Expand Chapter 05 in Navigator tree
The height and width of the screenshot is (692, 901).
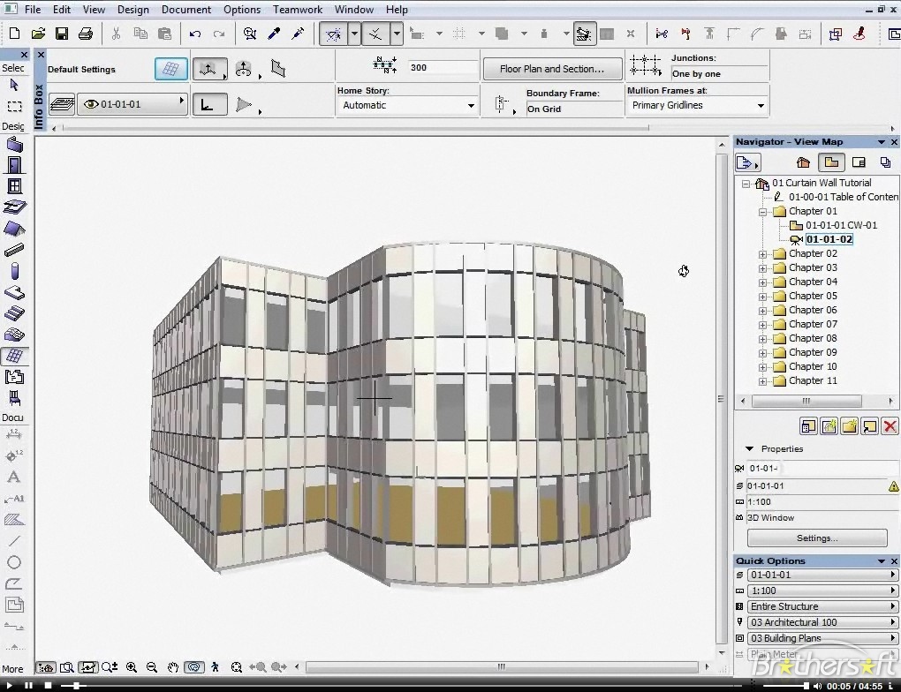[x=763, y=297]
